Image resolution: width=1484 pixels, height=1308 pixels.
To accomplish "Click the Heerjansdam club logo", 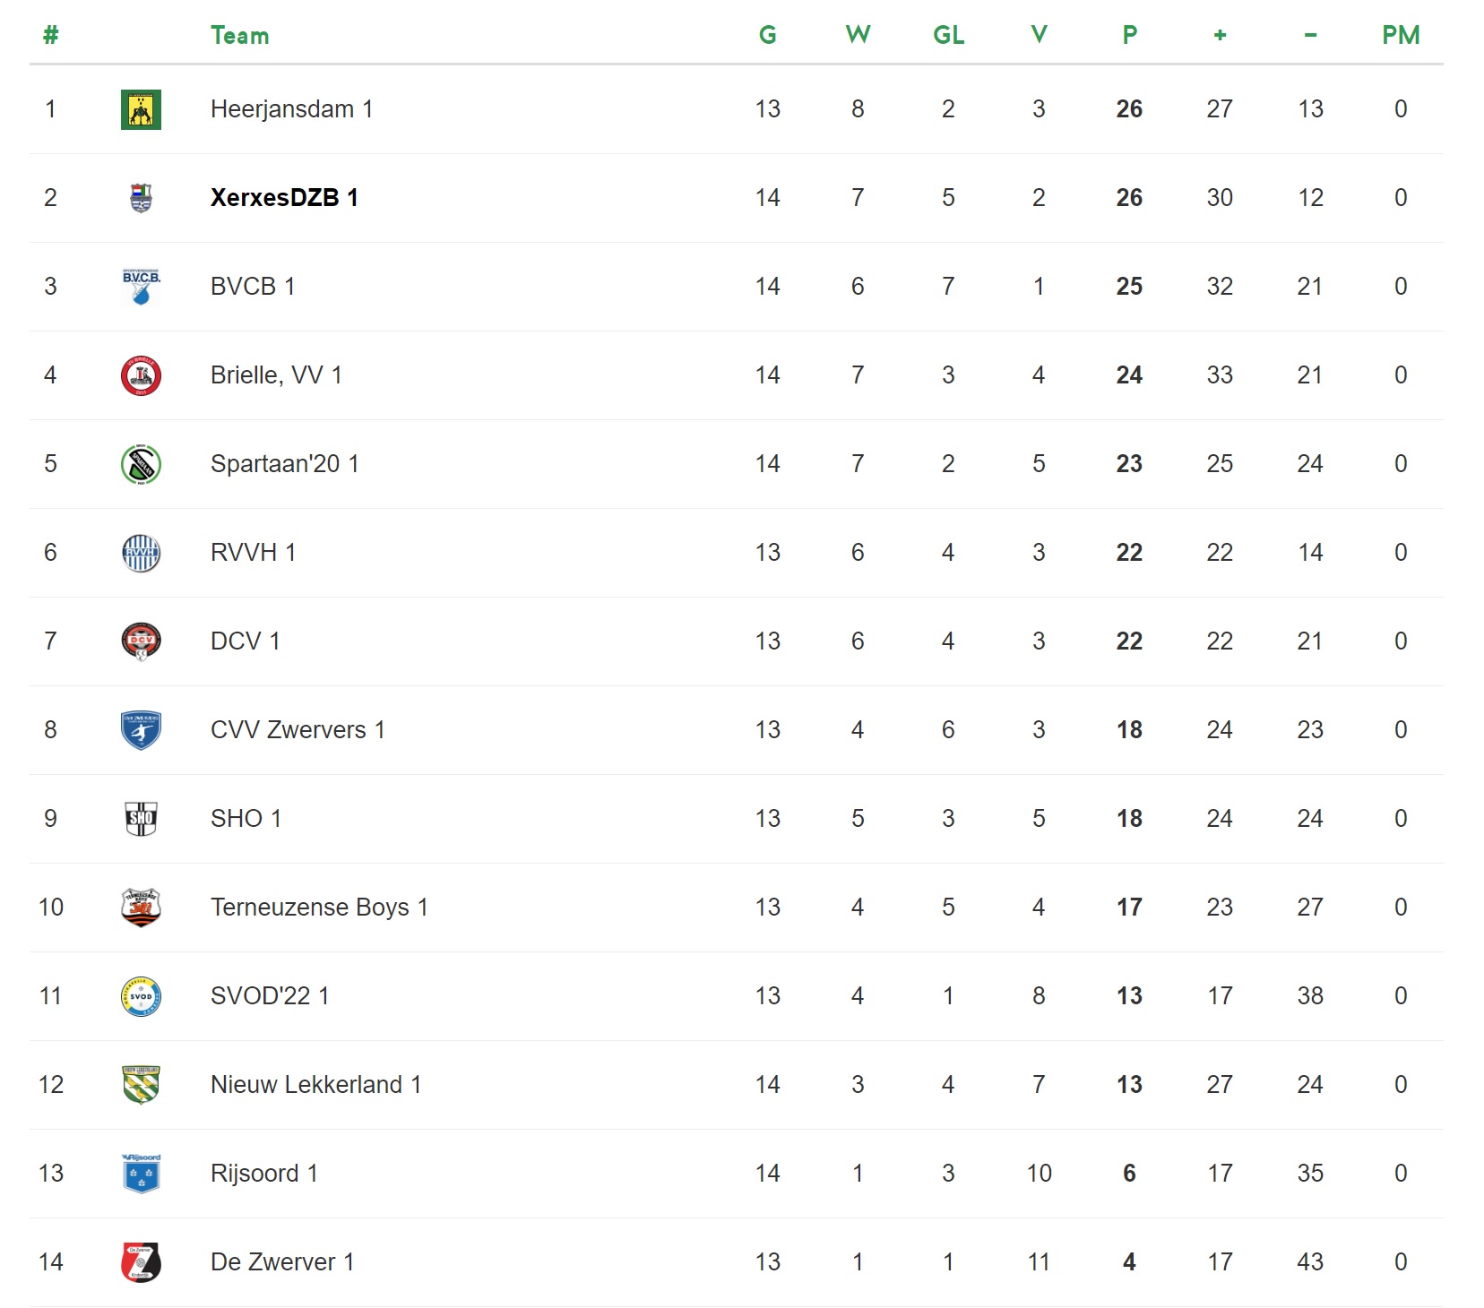I will click(x=141, y=109).
